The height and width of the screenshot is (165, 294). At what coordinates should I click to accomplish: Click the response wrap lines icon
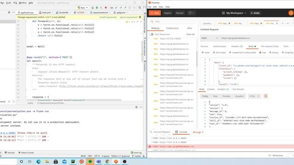(266, 96)
